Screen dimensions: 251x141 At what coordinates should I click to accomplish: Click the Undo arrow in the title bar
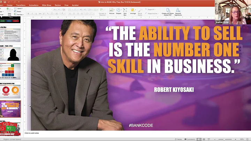[x=9, y=2]
